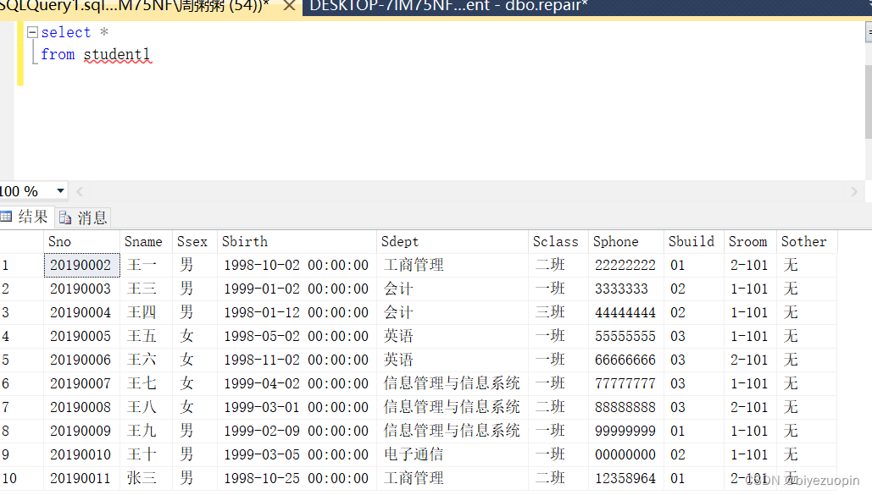Click phone number 44444444

tap(626, 313)
